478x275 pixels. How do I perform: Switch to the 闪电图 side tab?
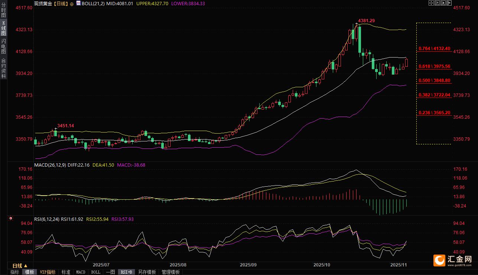(3, 46)
